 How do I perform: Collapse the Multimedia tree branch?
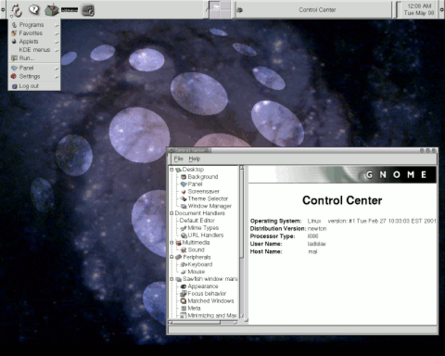171,243
